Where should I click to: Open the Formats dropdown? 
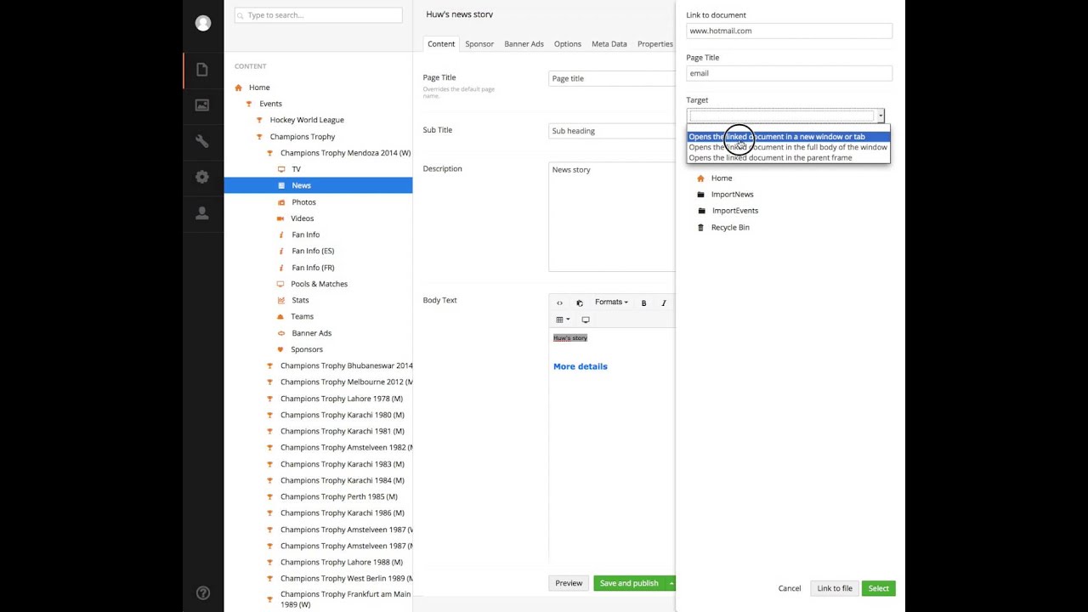611,303
